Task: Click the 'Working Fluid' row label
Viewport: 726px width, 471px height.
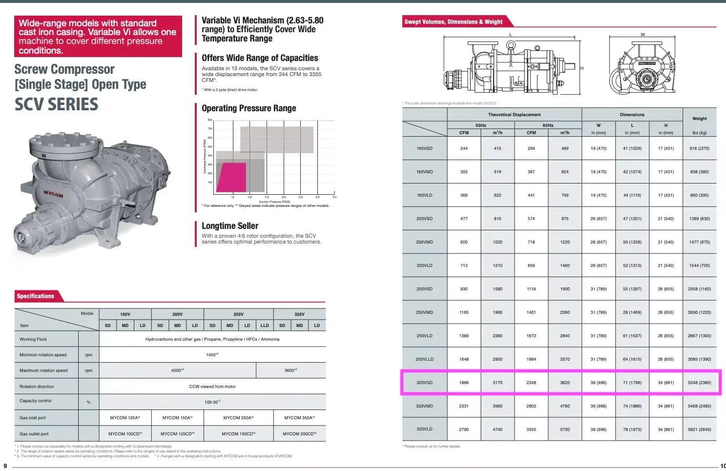Action: [33, 339]
